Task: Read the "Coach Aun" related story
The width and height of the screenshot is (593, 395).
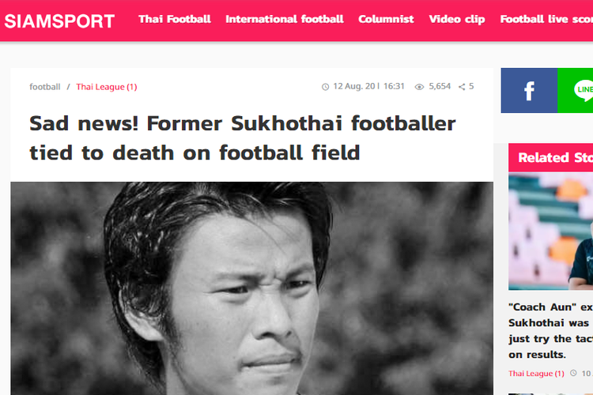Action: coord(550,331)
